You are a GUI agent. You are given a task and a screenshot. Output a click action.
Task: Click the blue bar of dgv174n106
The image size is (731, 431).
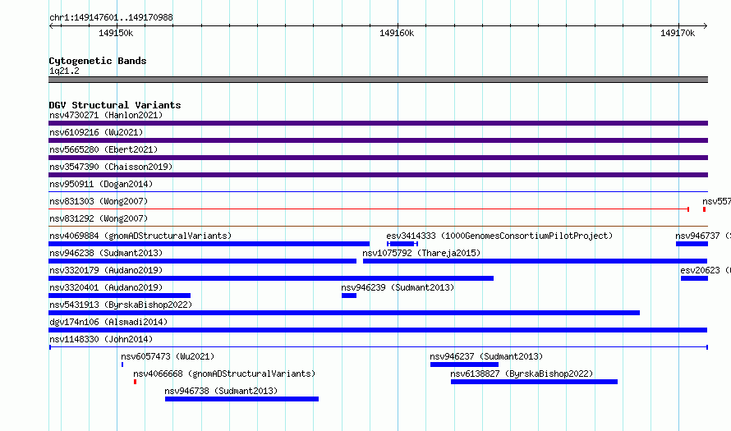pyautogui.click(x=378, y=330)
